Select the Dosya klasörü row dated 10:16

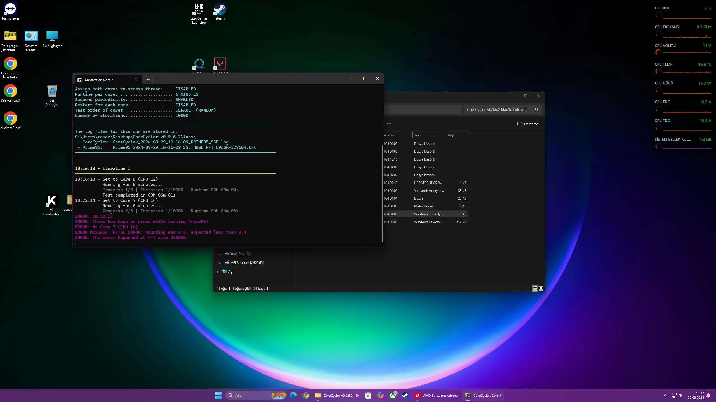pos(425,159)
